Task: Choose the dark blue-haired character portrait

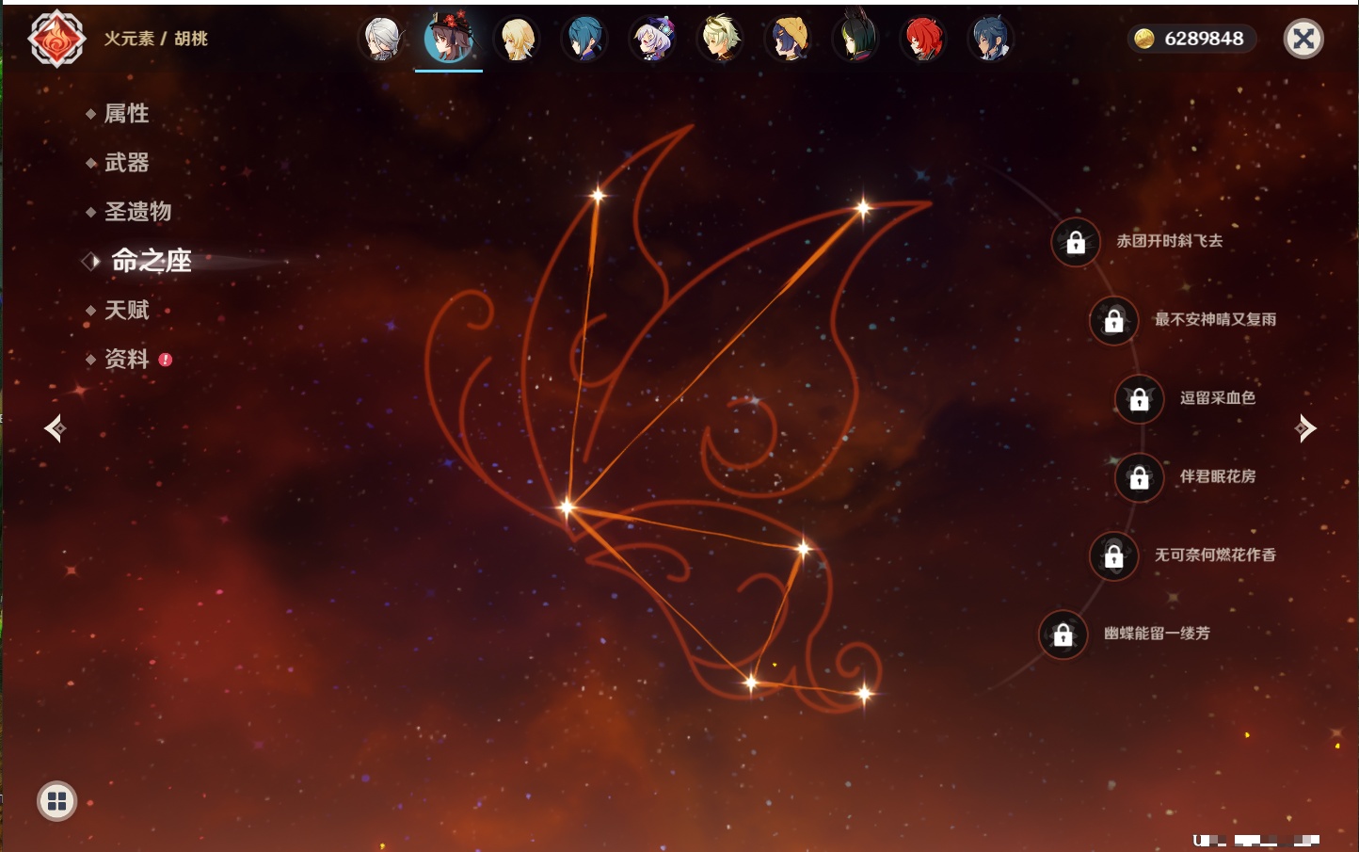Action: [991, 40]
